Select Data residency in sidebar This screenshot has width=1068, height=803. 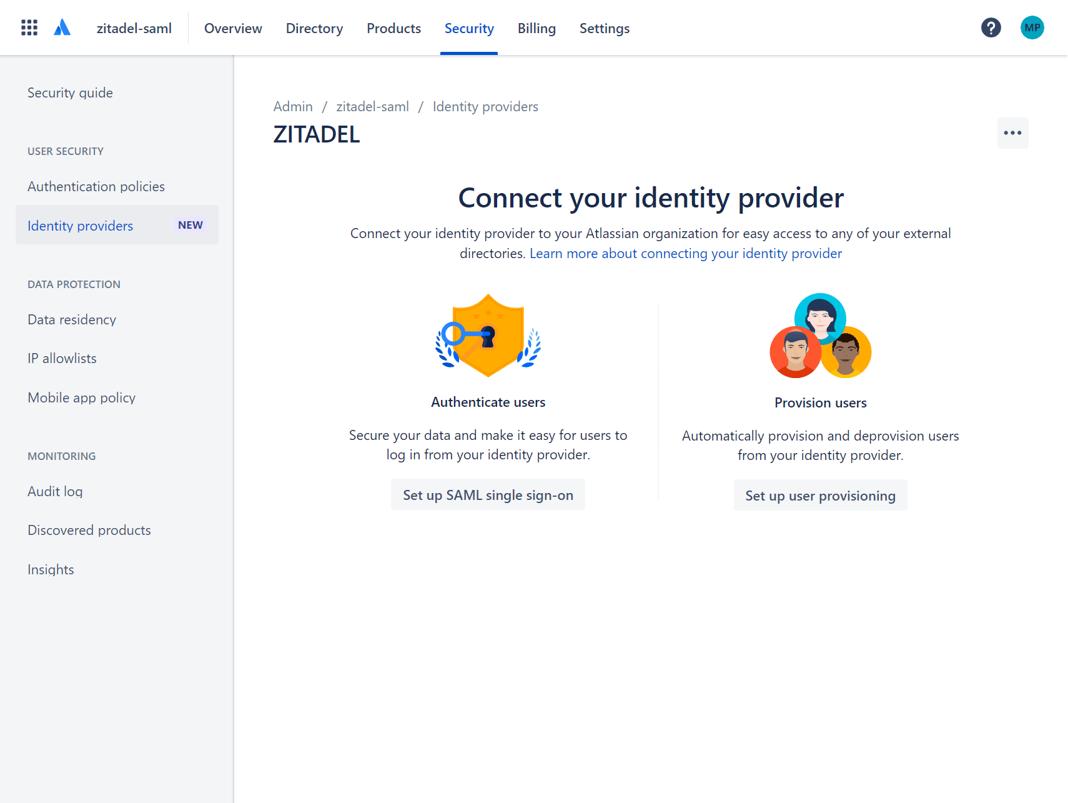pos(72,319)
